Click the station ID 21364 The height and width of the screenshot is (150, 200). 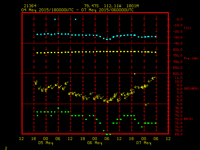30,6
